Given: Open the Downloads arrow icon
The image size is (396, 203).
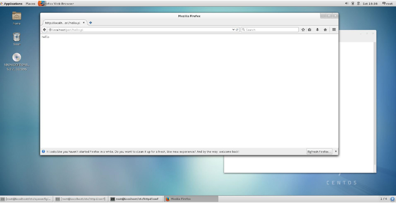Looking at the screenshot, I should pyautogui.click(x=318, y=30).
